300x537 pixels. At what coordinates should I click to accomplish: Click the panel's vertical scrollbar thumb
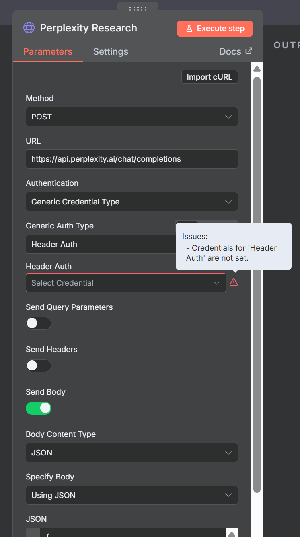pyautogui.click(x=257, y=282)
